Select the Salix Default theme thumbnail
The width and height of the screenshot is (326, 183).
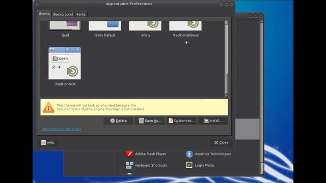pyautogui.click(x=105, y=25)
